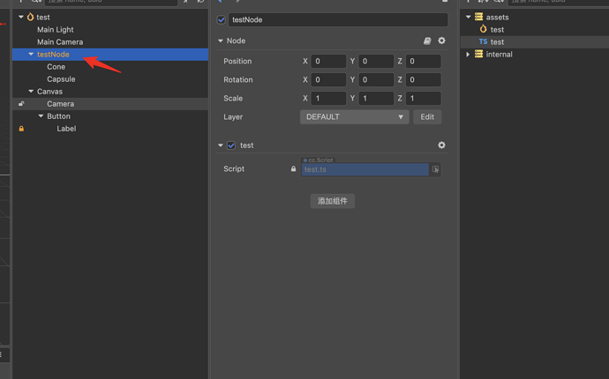Open the Layer DEFAULT dropdown
Viewport: 609px width, 379px height.
point(354,116)
